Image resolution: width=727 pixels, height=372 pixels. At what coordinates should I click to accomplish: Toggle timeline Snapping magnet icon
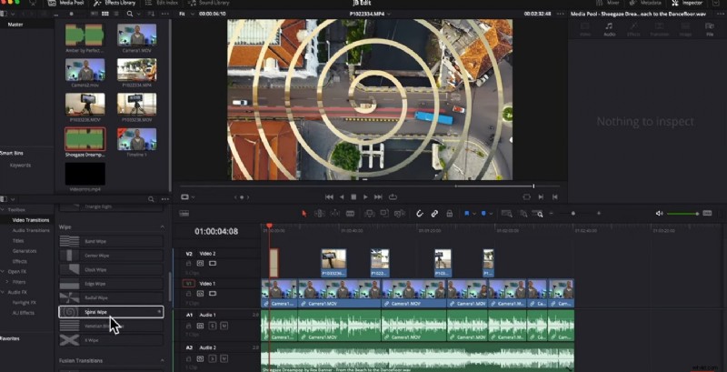420,214
